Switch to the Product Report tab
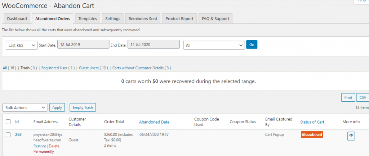Screen dimensions: 369x156 point(179,19)
